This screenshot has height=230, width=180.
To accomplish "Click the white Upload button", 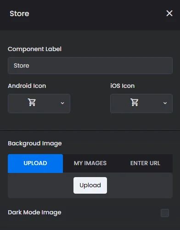I will 90,185.
